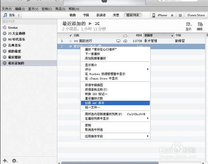Choose 在 Windows 资源管理器中显示
The width and height of the screenshot is (208, 164).
115,74
